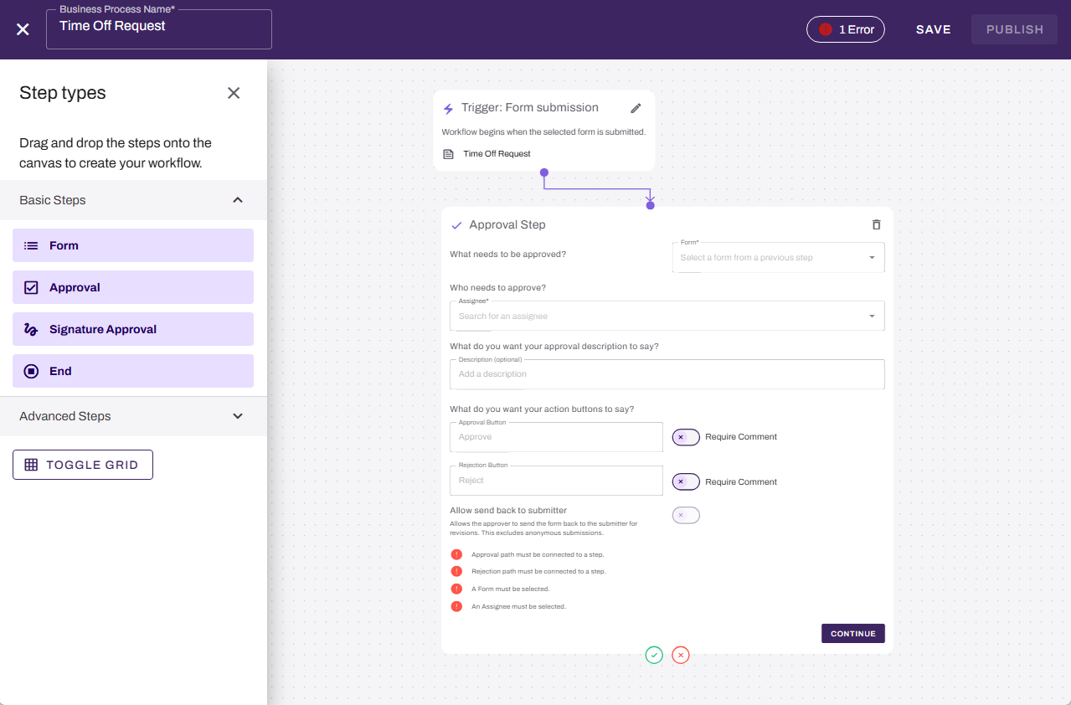This screenshot has width=1071, height=705.
Task: Toggle Require Comment for Approval Button
Action: [686, 437]
